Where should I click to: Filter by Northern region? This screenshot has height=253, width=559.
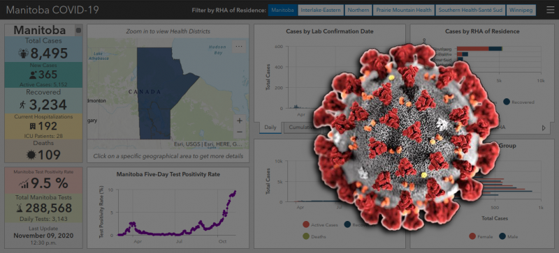click(358, 10)
